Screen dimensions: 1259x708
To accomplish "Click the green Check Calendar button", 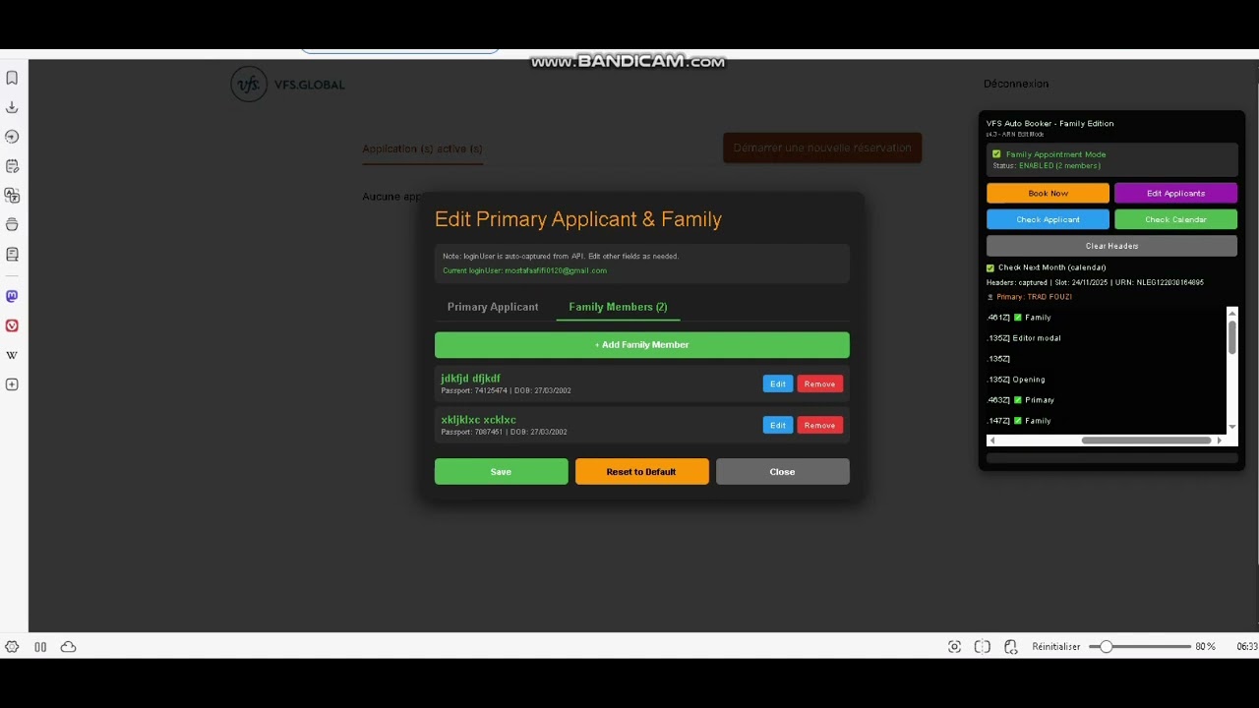I will (x=1175, y=220).
